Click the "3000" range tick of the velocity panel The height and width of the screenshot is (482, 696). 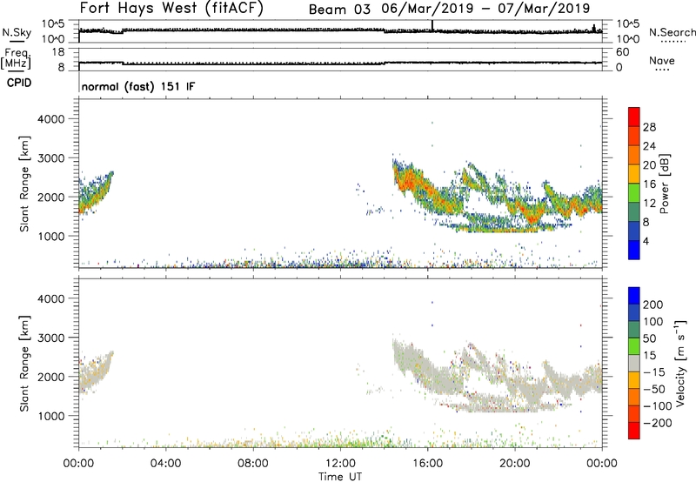click(x=50, y=338)
